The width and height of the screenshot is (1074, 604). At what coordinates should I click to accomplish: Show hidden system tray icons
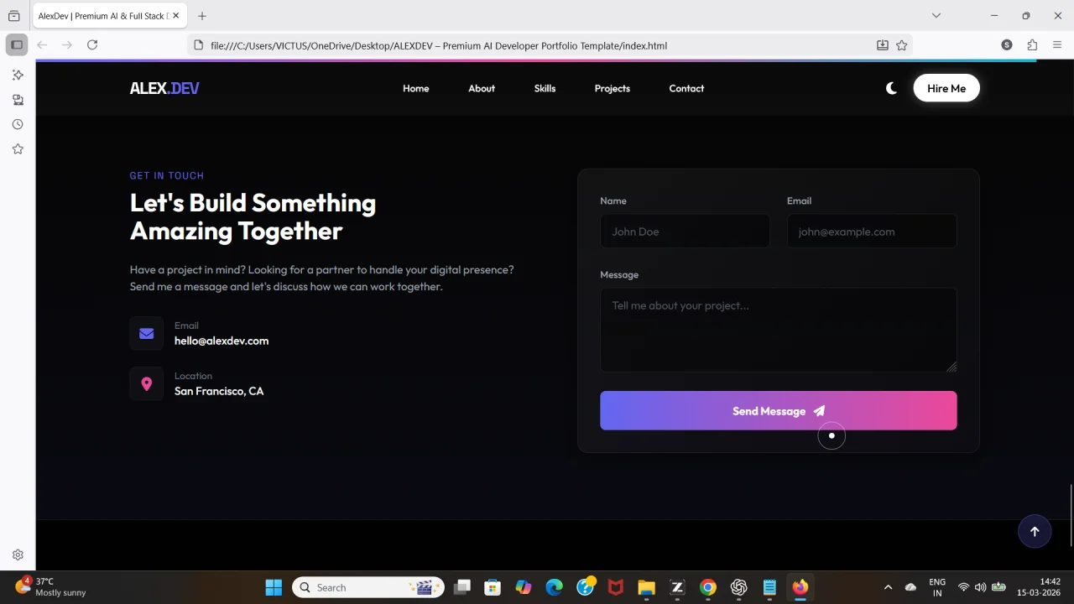(x=888, y=587)
